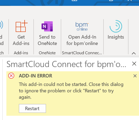Open the Insights circular icon
The image size is (139, 120).
pos(116,26)
